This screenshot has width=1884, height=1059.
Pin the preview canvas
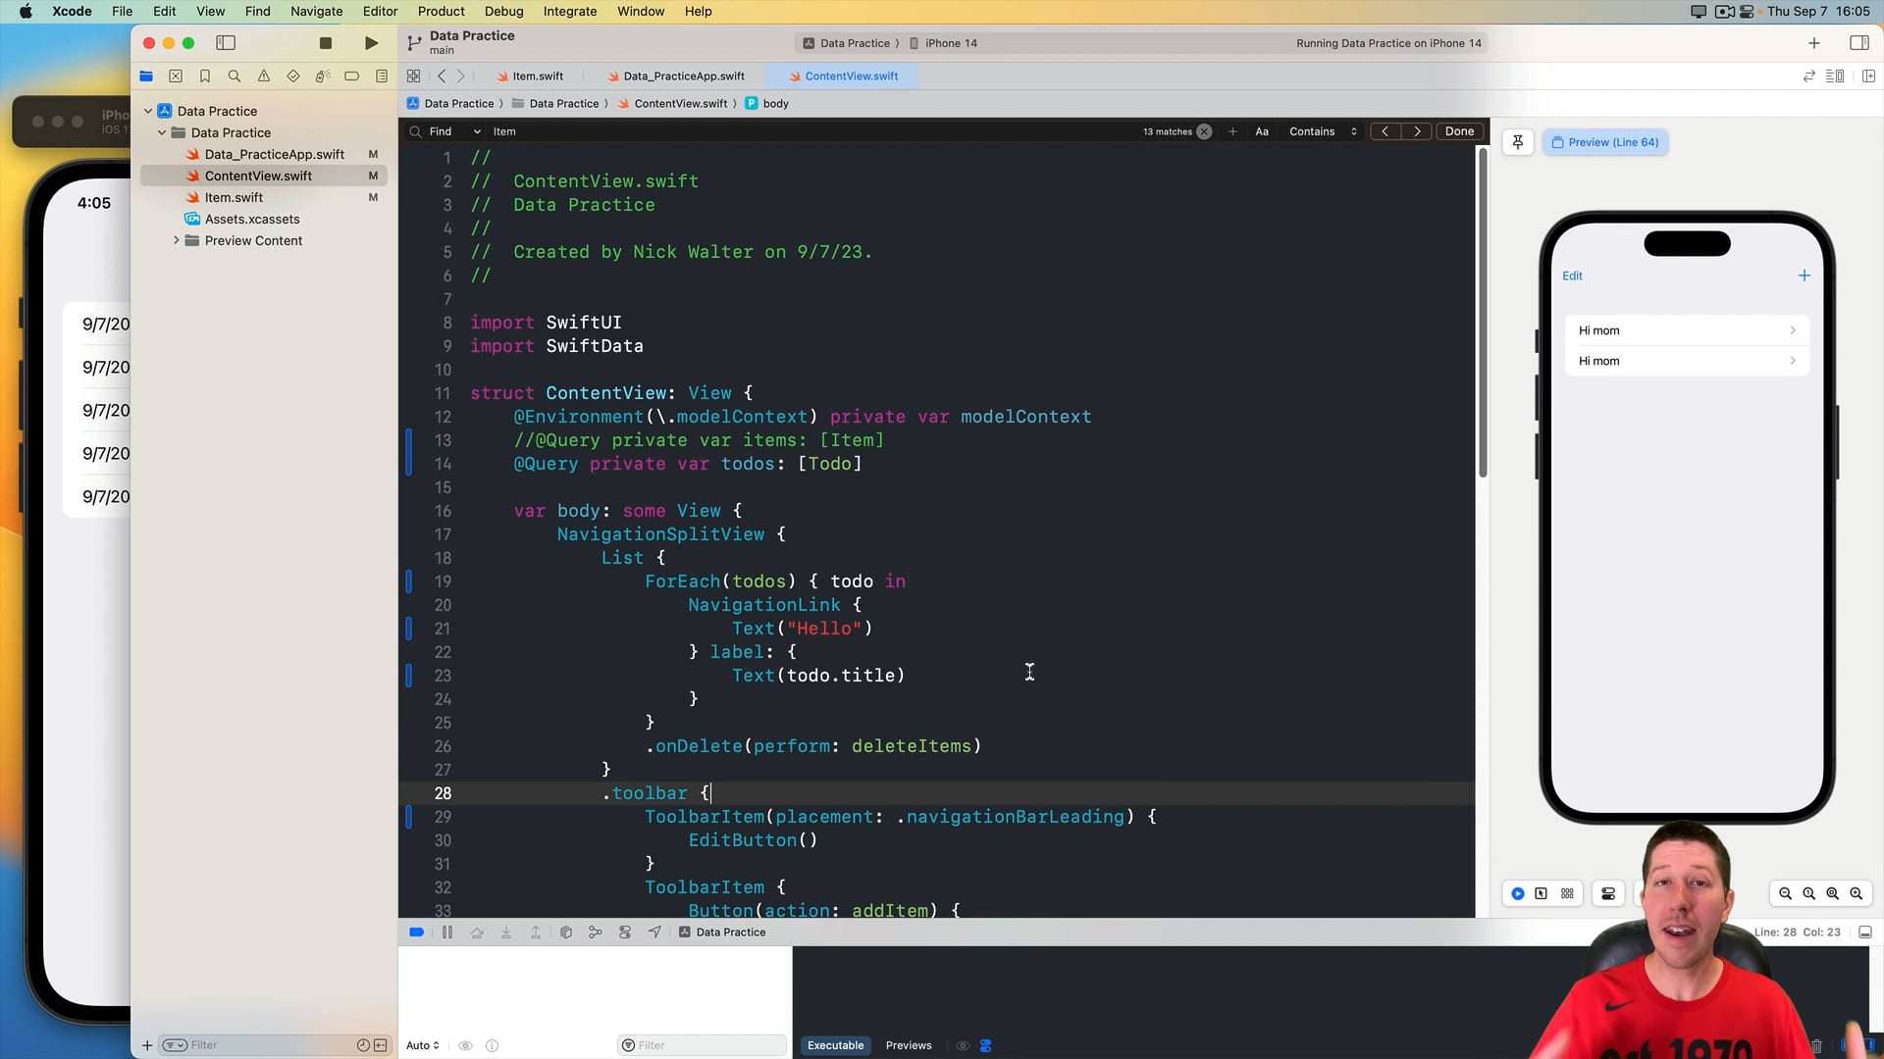coord(1518,142)
